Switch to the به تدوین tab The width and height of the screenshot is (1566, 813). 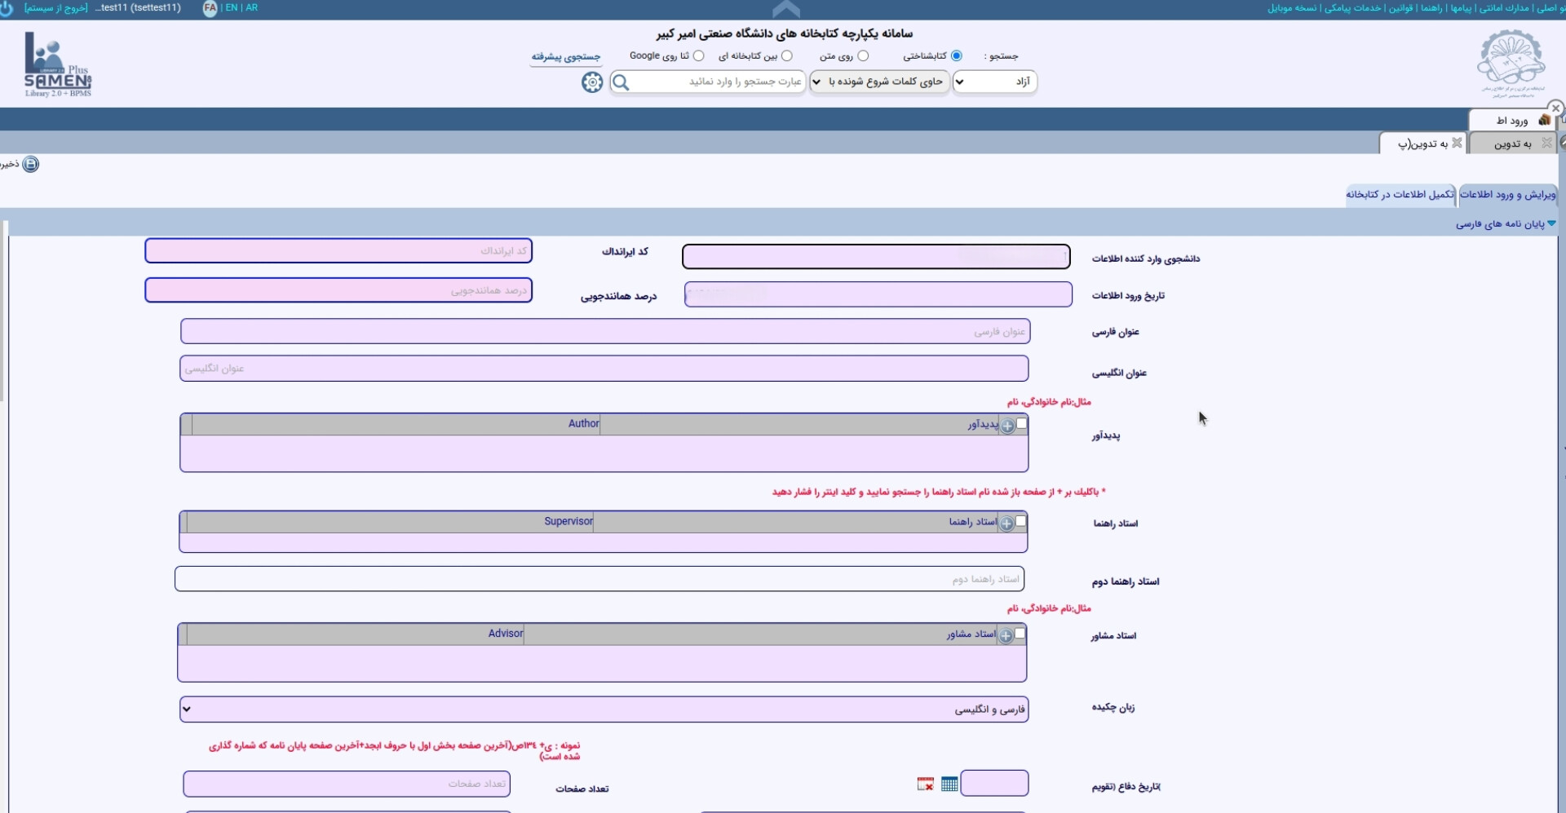(x=1513, y=144)
